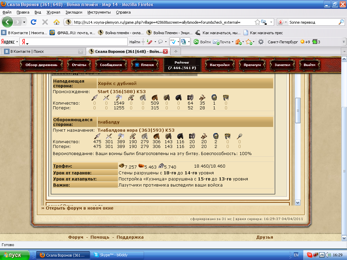347x260 pixels.
Task: Bookmark page with the star icon
Action: (258, 22)
